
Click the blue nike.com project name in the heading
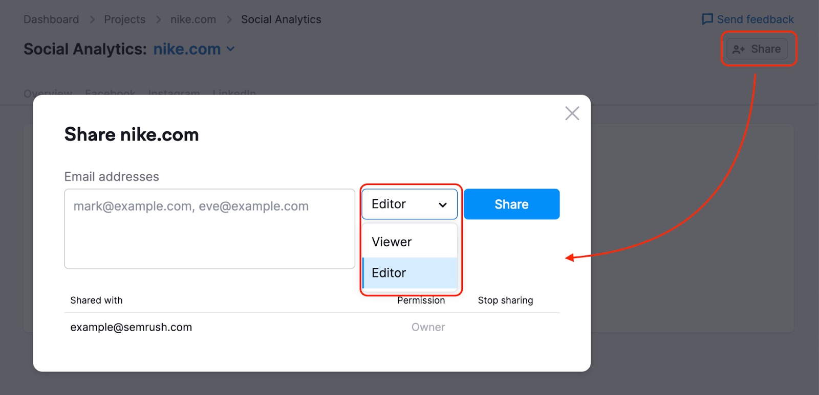point(187,49)
